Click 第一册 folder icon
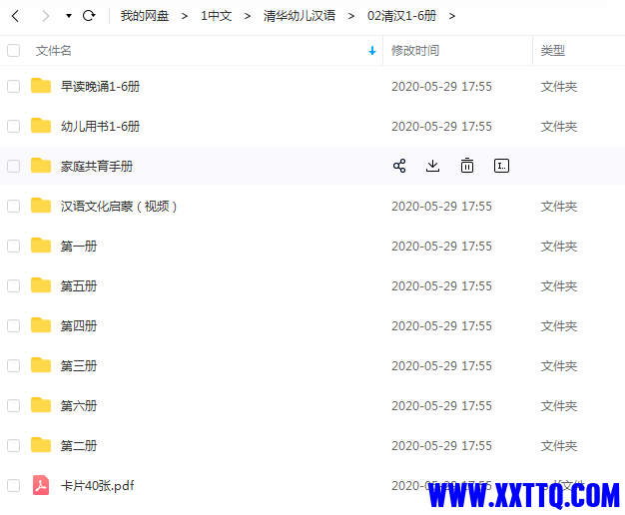Screen dimensions: 625x515 coord(41,246)
